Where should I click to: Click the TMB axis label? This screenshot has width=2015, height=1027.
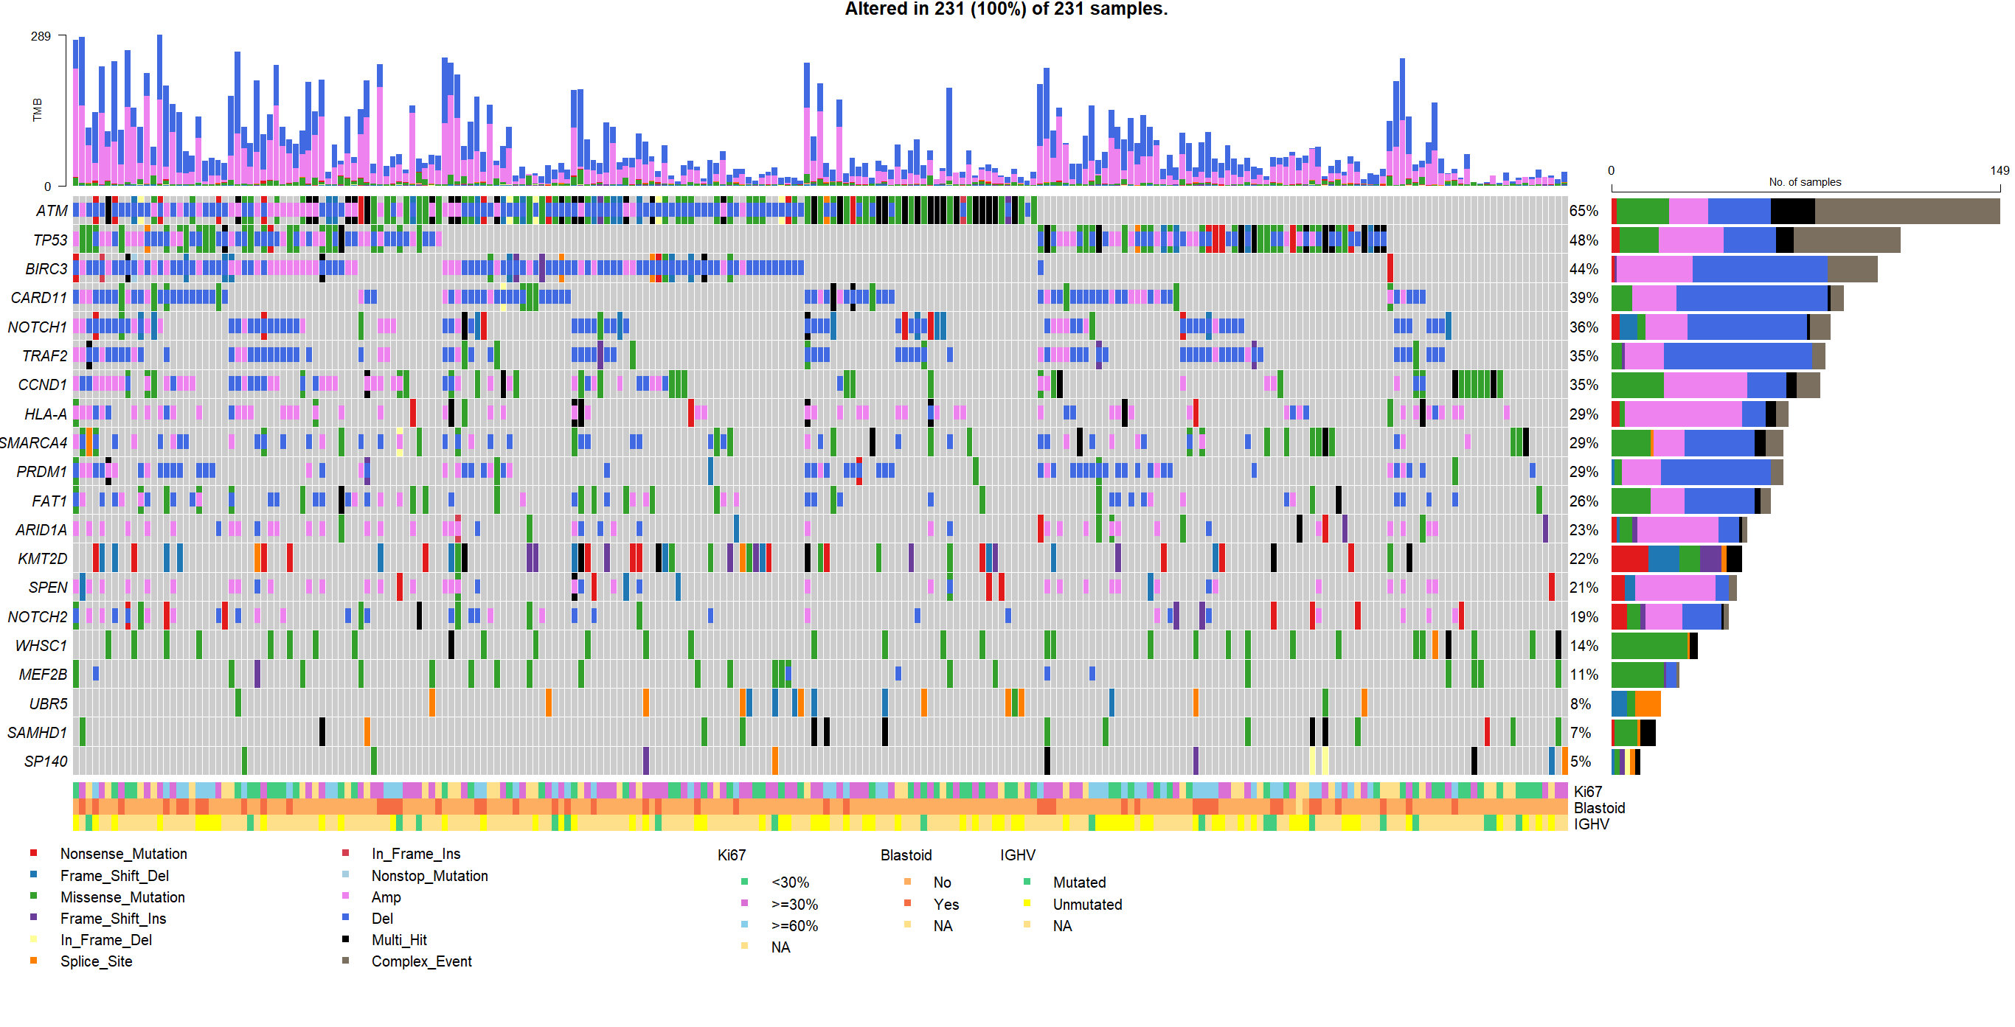coord(37,110)
